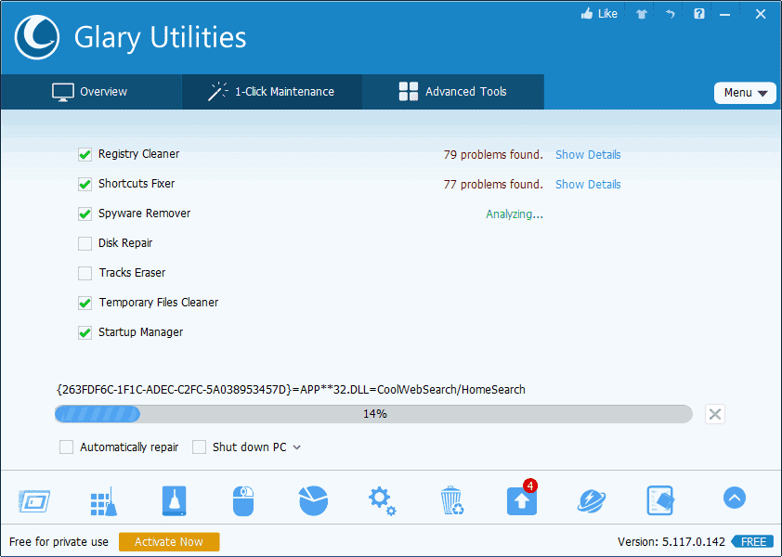Open the planet lightning browser icon
Viewport: 782px width, 557px height.
pos(592,500)
